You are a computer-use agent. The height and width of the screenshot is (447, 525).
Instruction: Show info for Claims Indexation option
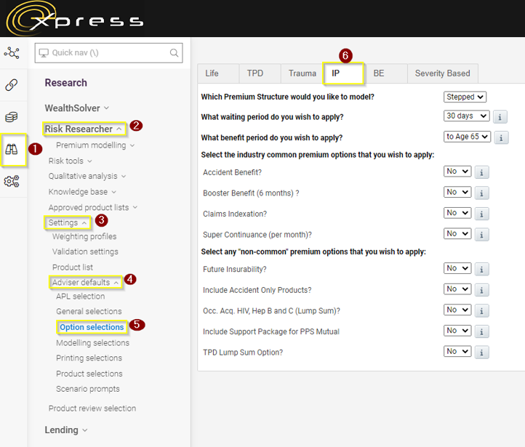pyautogui.click(x=484, y=214)
